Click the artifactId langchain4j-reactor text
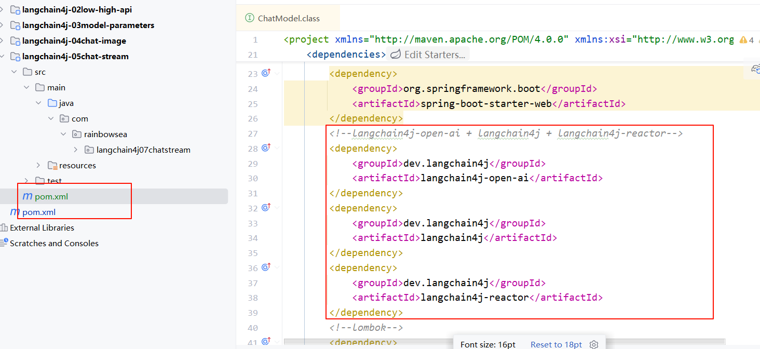Image resolution: width=760 pixels, height=349 pixels. tap(474, 298)
